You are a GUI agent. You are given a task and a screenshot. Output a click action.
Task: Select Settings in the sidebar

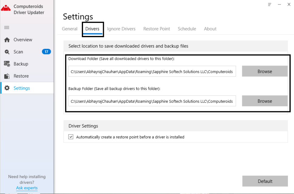pos(27,88)
